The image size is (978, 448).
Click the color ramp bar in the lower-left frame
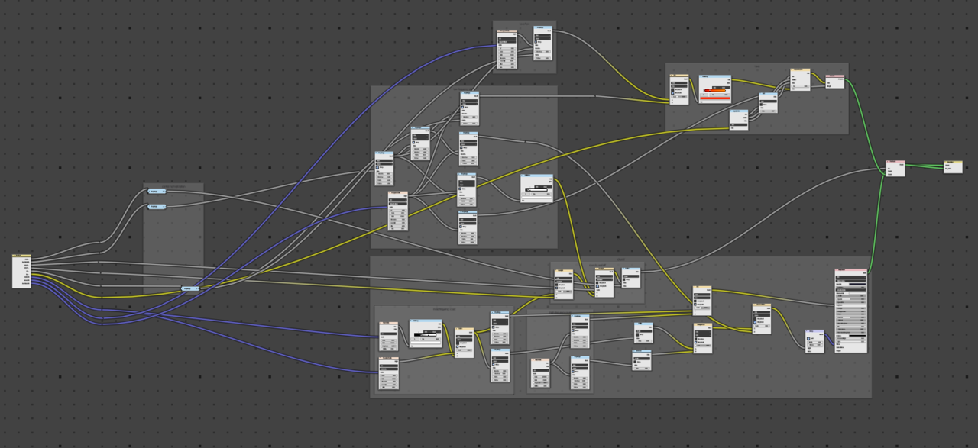(x=426, y=334)
